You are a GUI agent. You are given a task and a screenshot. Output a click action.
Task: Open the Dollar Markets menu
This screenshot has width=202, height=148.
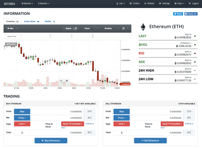(44, 3)
